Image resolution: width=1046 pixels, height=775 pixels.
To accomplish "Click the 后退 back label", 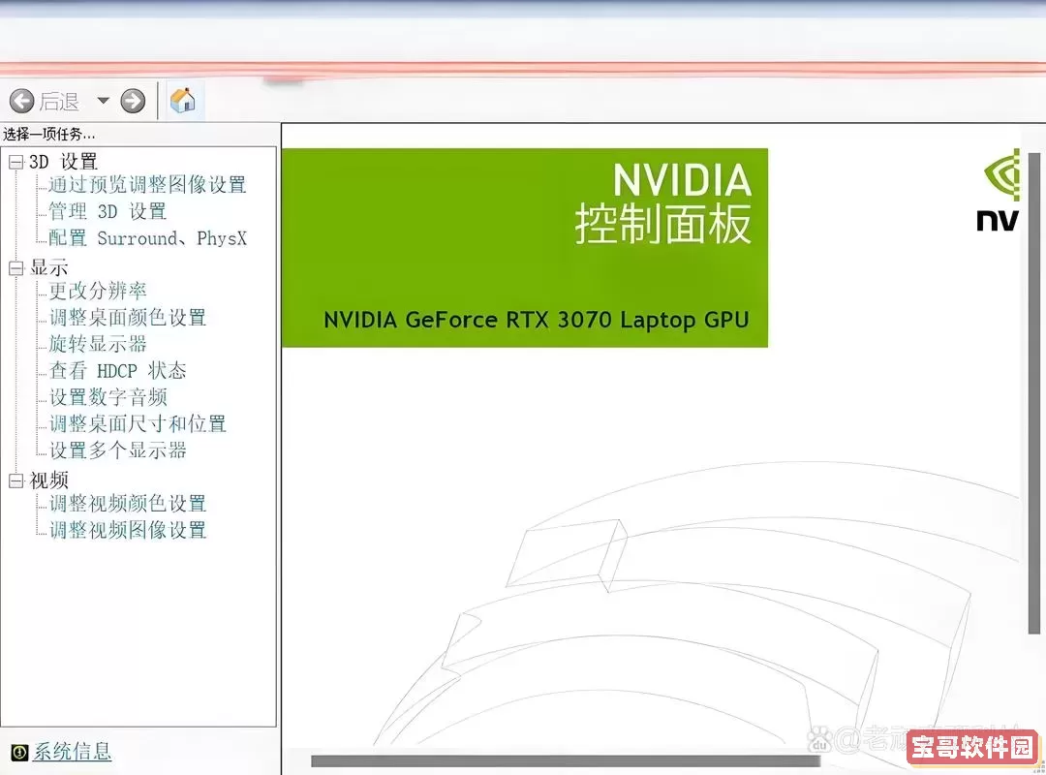I will [x=59, y=102].
